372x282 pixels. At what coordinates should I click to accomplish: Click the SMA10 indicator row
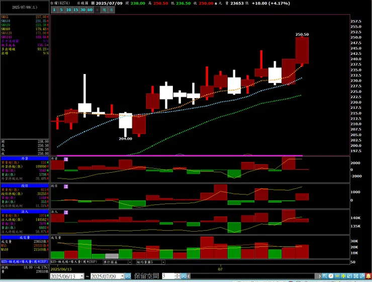click(25, 21)
